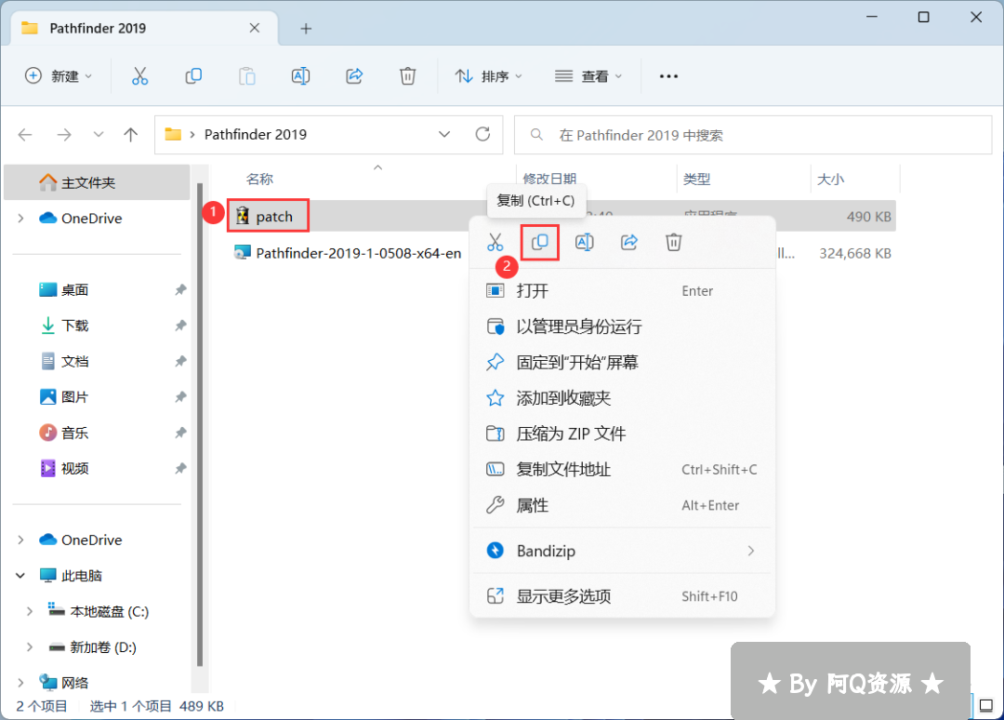Click the Delete trash icon in the top toolbar
This screenshot has height=720, width=1004.
point(407,76)
